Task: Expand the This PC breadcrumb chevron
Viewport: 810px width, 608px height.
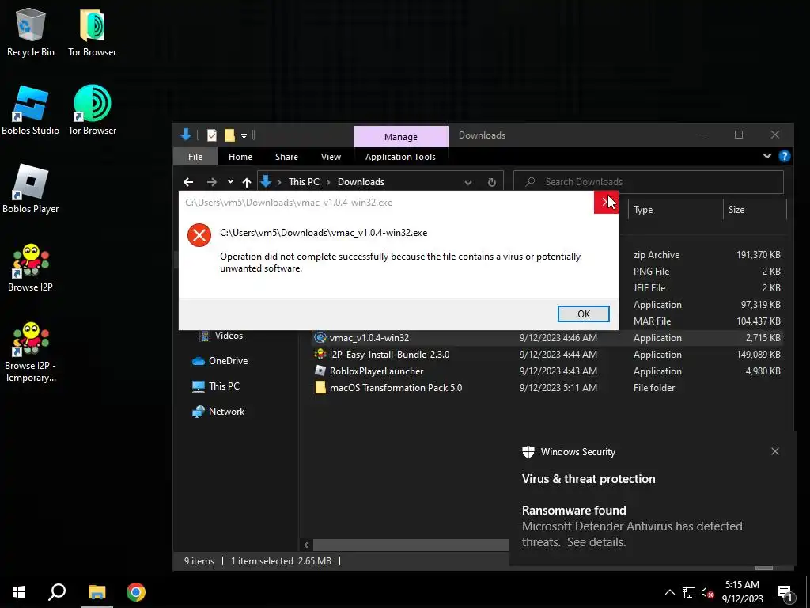Action: (x=328, y=182)
